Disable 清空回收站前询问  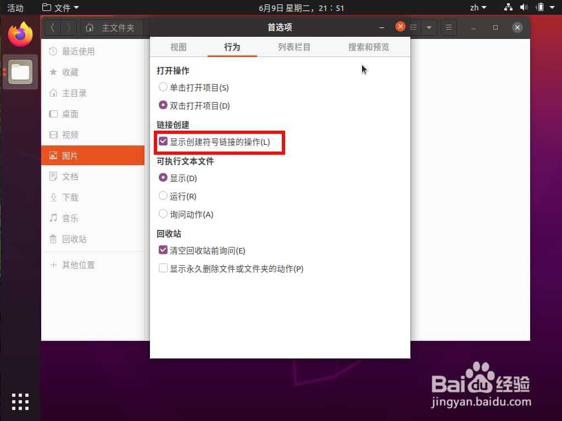(x=163, y=250)
